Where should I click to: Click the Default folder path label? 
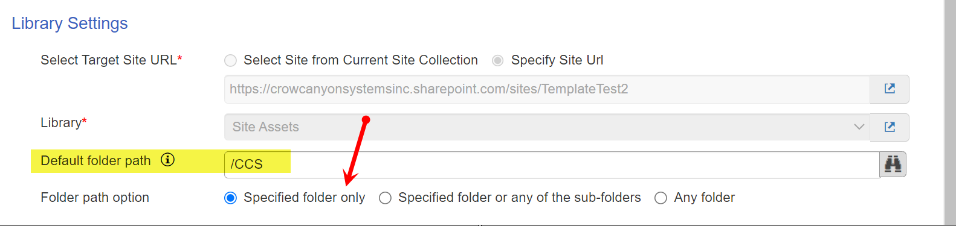(x=95, y=161)
